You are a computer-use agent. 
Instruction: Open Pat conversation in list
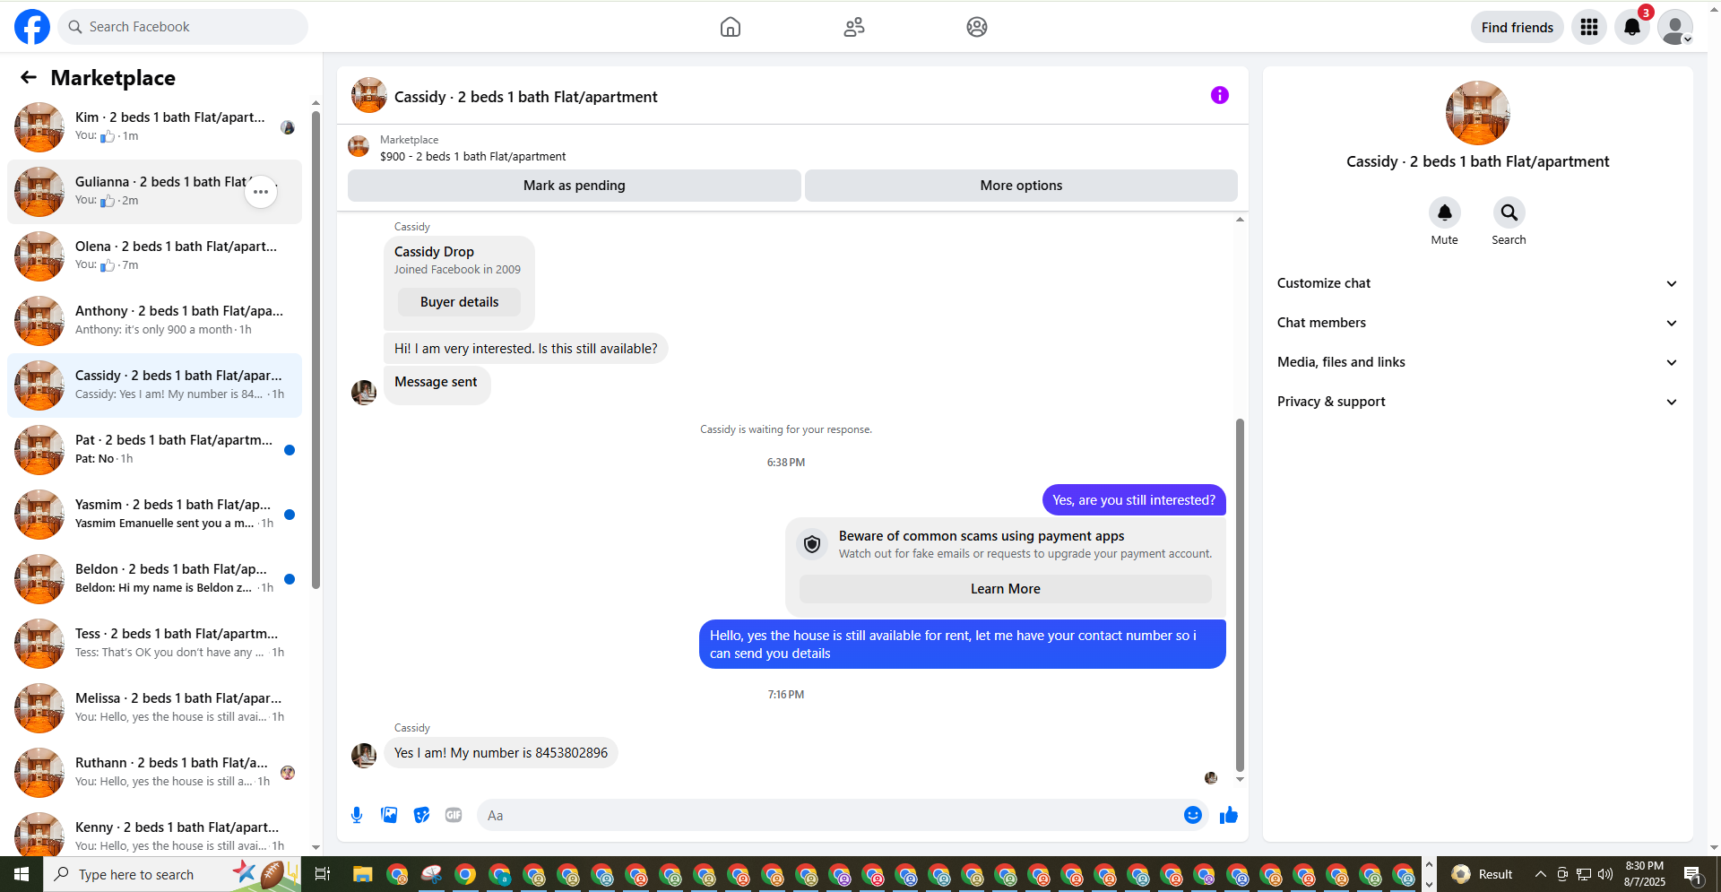(154, 450)
